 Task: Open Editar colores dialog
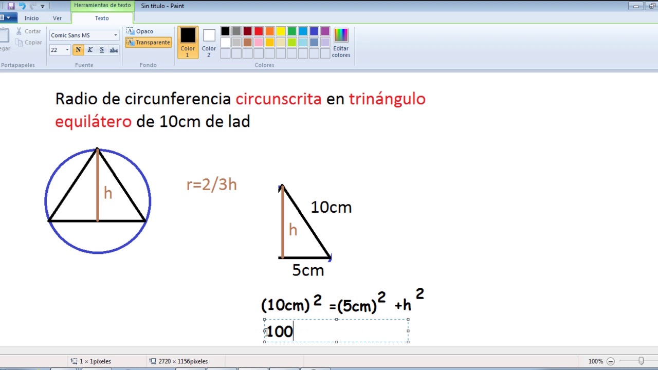coord(341,42)
